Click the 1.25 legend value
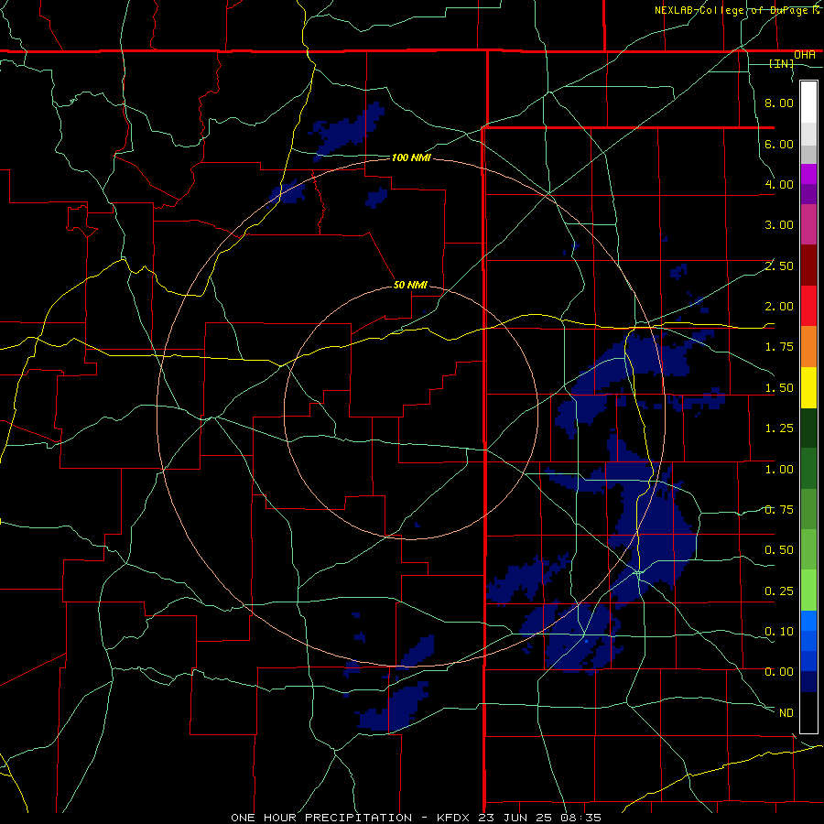The width and height of the screenshot is (824, 824). tap(779, 428)
